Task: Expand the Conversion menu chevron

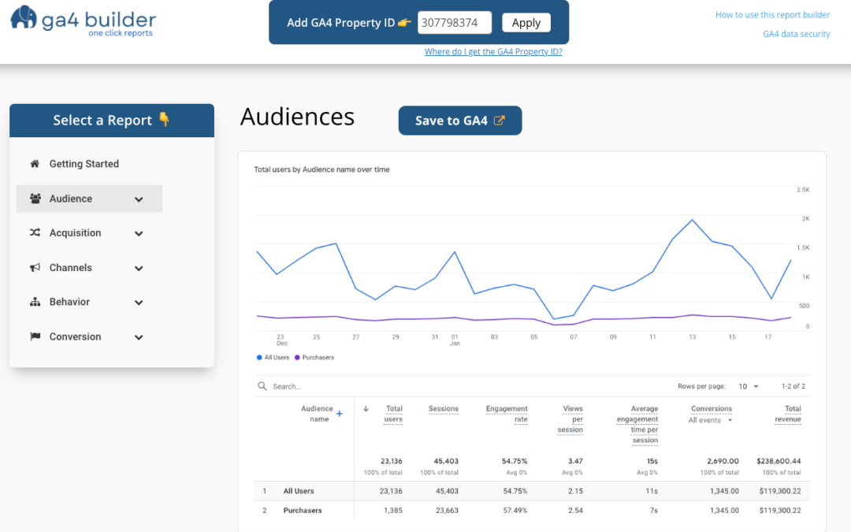Action: point(139,337)
